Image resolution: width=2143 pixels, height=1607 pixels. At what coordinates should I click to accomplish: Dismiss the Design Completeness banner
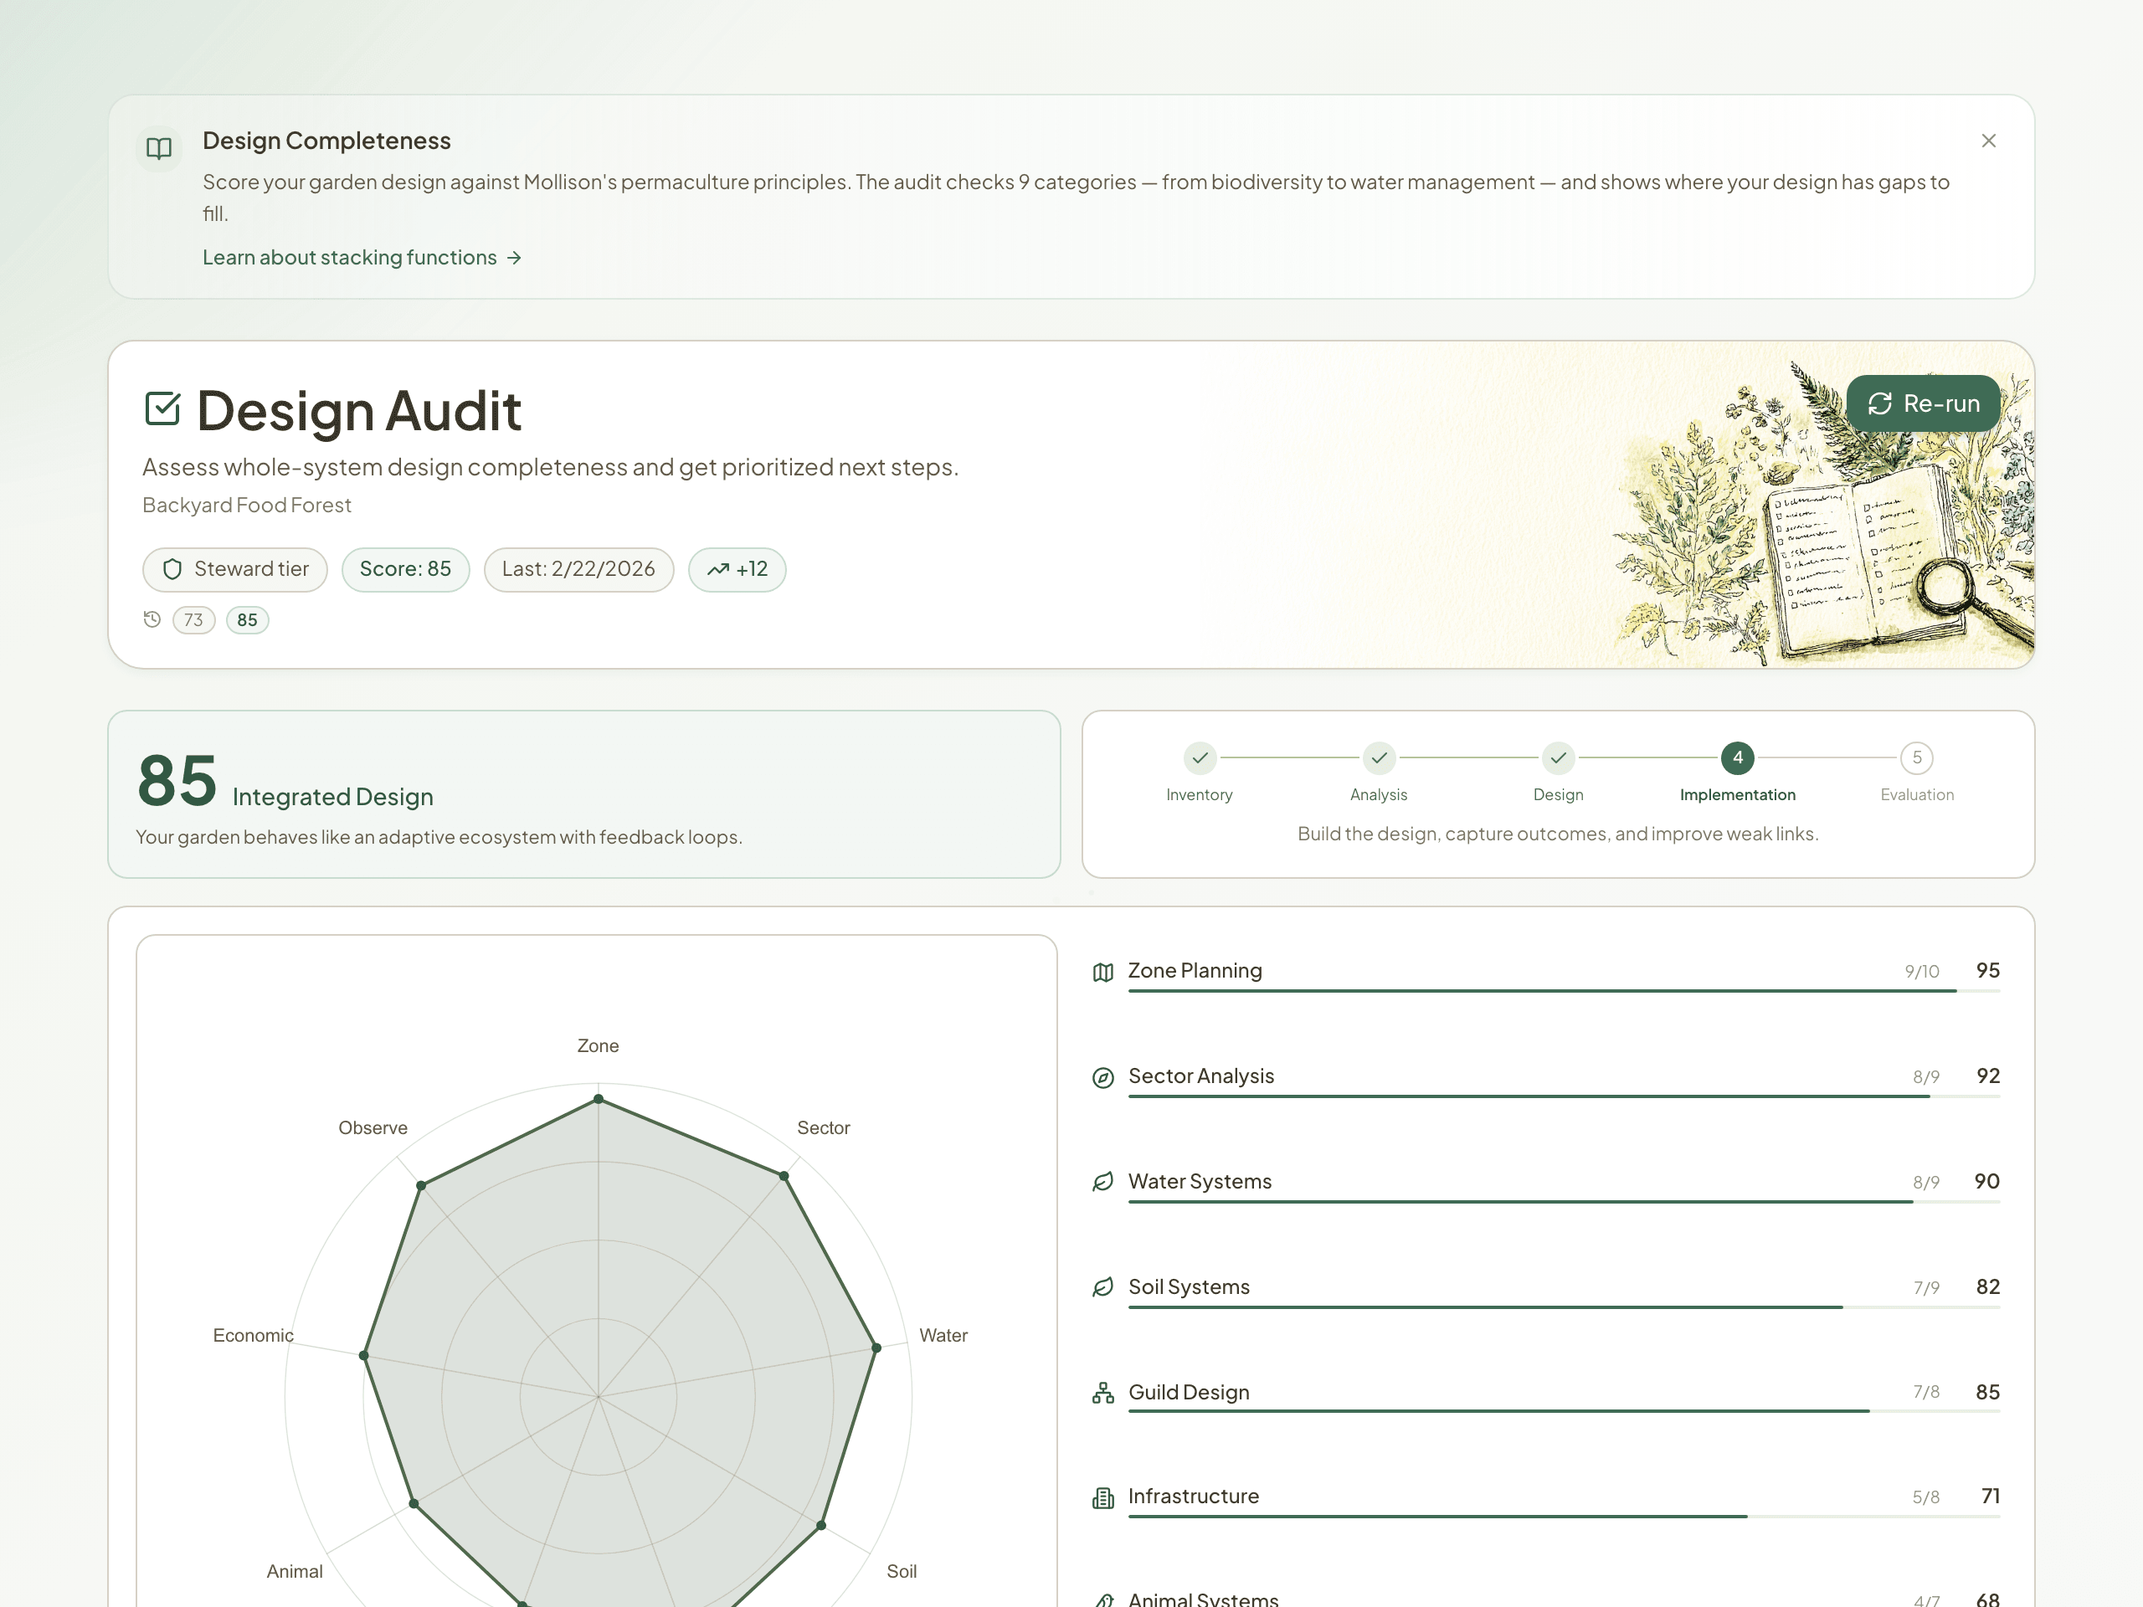1989,141
